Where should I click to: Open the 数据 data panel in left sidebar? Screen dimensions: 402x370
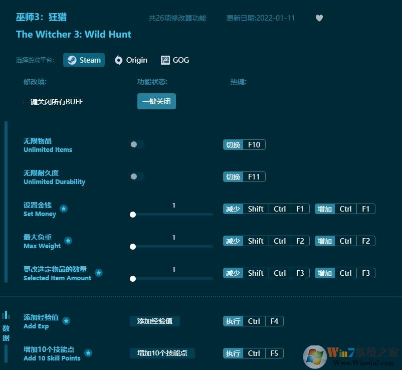(x=7, y=326)
